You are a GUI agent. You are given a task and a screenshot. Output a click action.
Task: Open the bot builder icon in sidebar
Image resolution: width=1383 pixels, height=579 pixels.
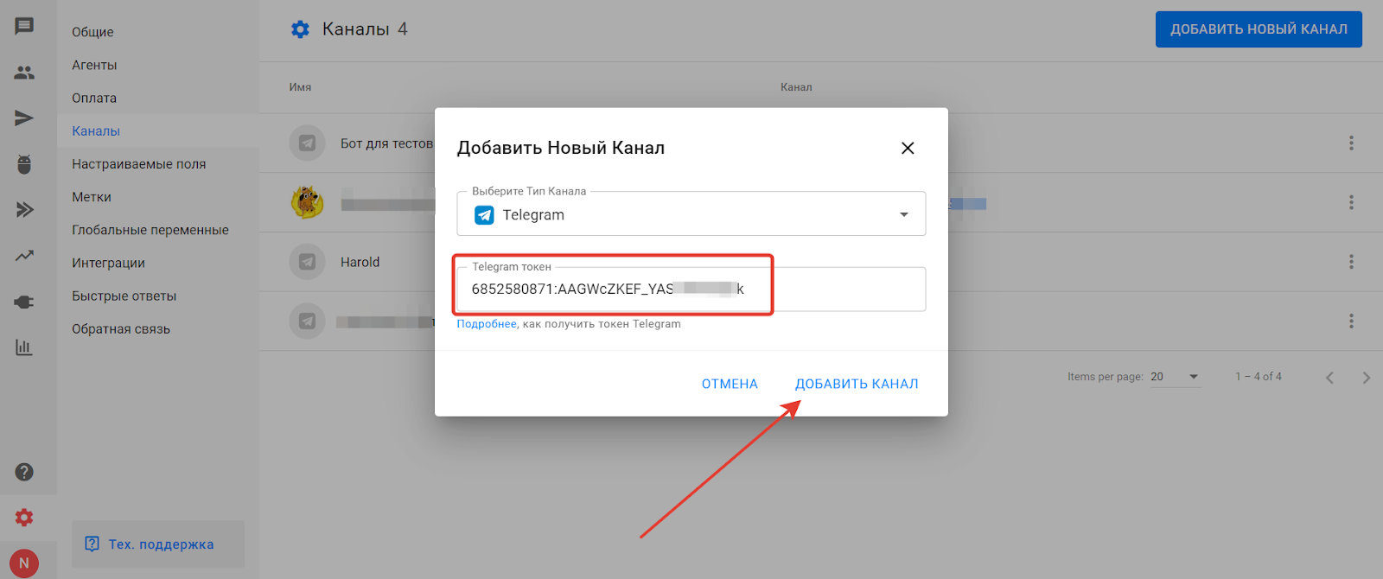coord(24,164)
